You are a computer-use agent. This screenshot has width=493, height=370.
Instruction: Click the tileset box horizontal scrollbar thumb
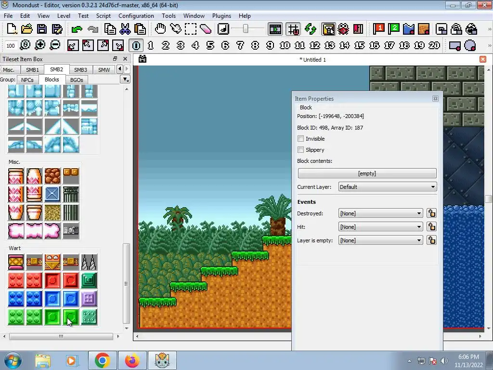tap(61, 336)
